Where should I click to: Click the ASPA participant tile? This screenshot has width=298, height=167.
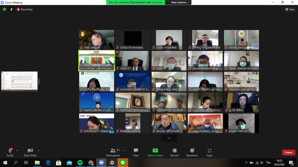tap(169, 60)
